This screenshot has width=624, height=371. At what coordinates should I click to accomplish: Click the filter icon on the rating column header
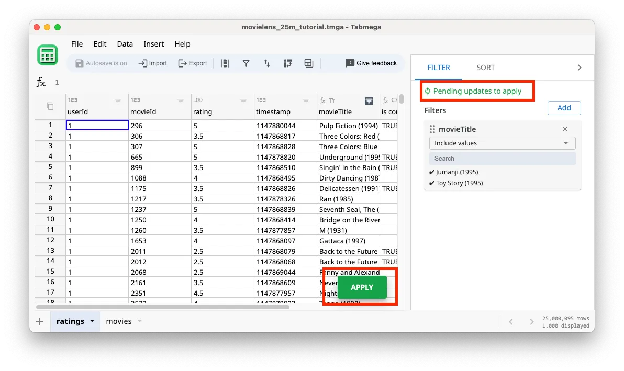pyautogui.click(x=243, y=100)
